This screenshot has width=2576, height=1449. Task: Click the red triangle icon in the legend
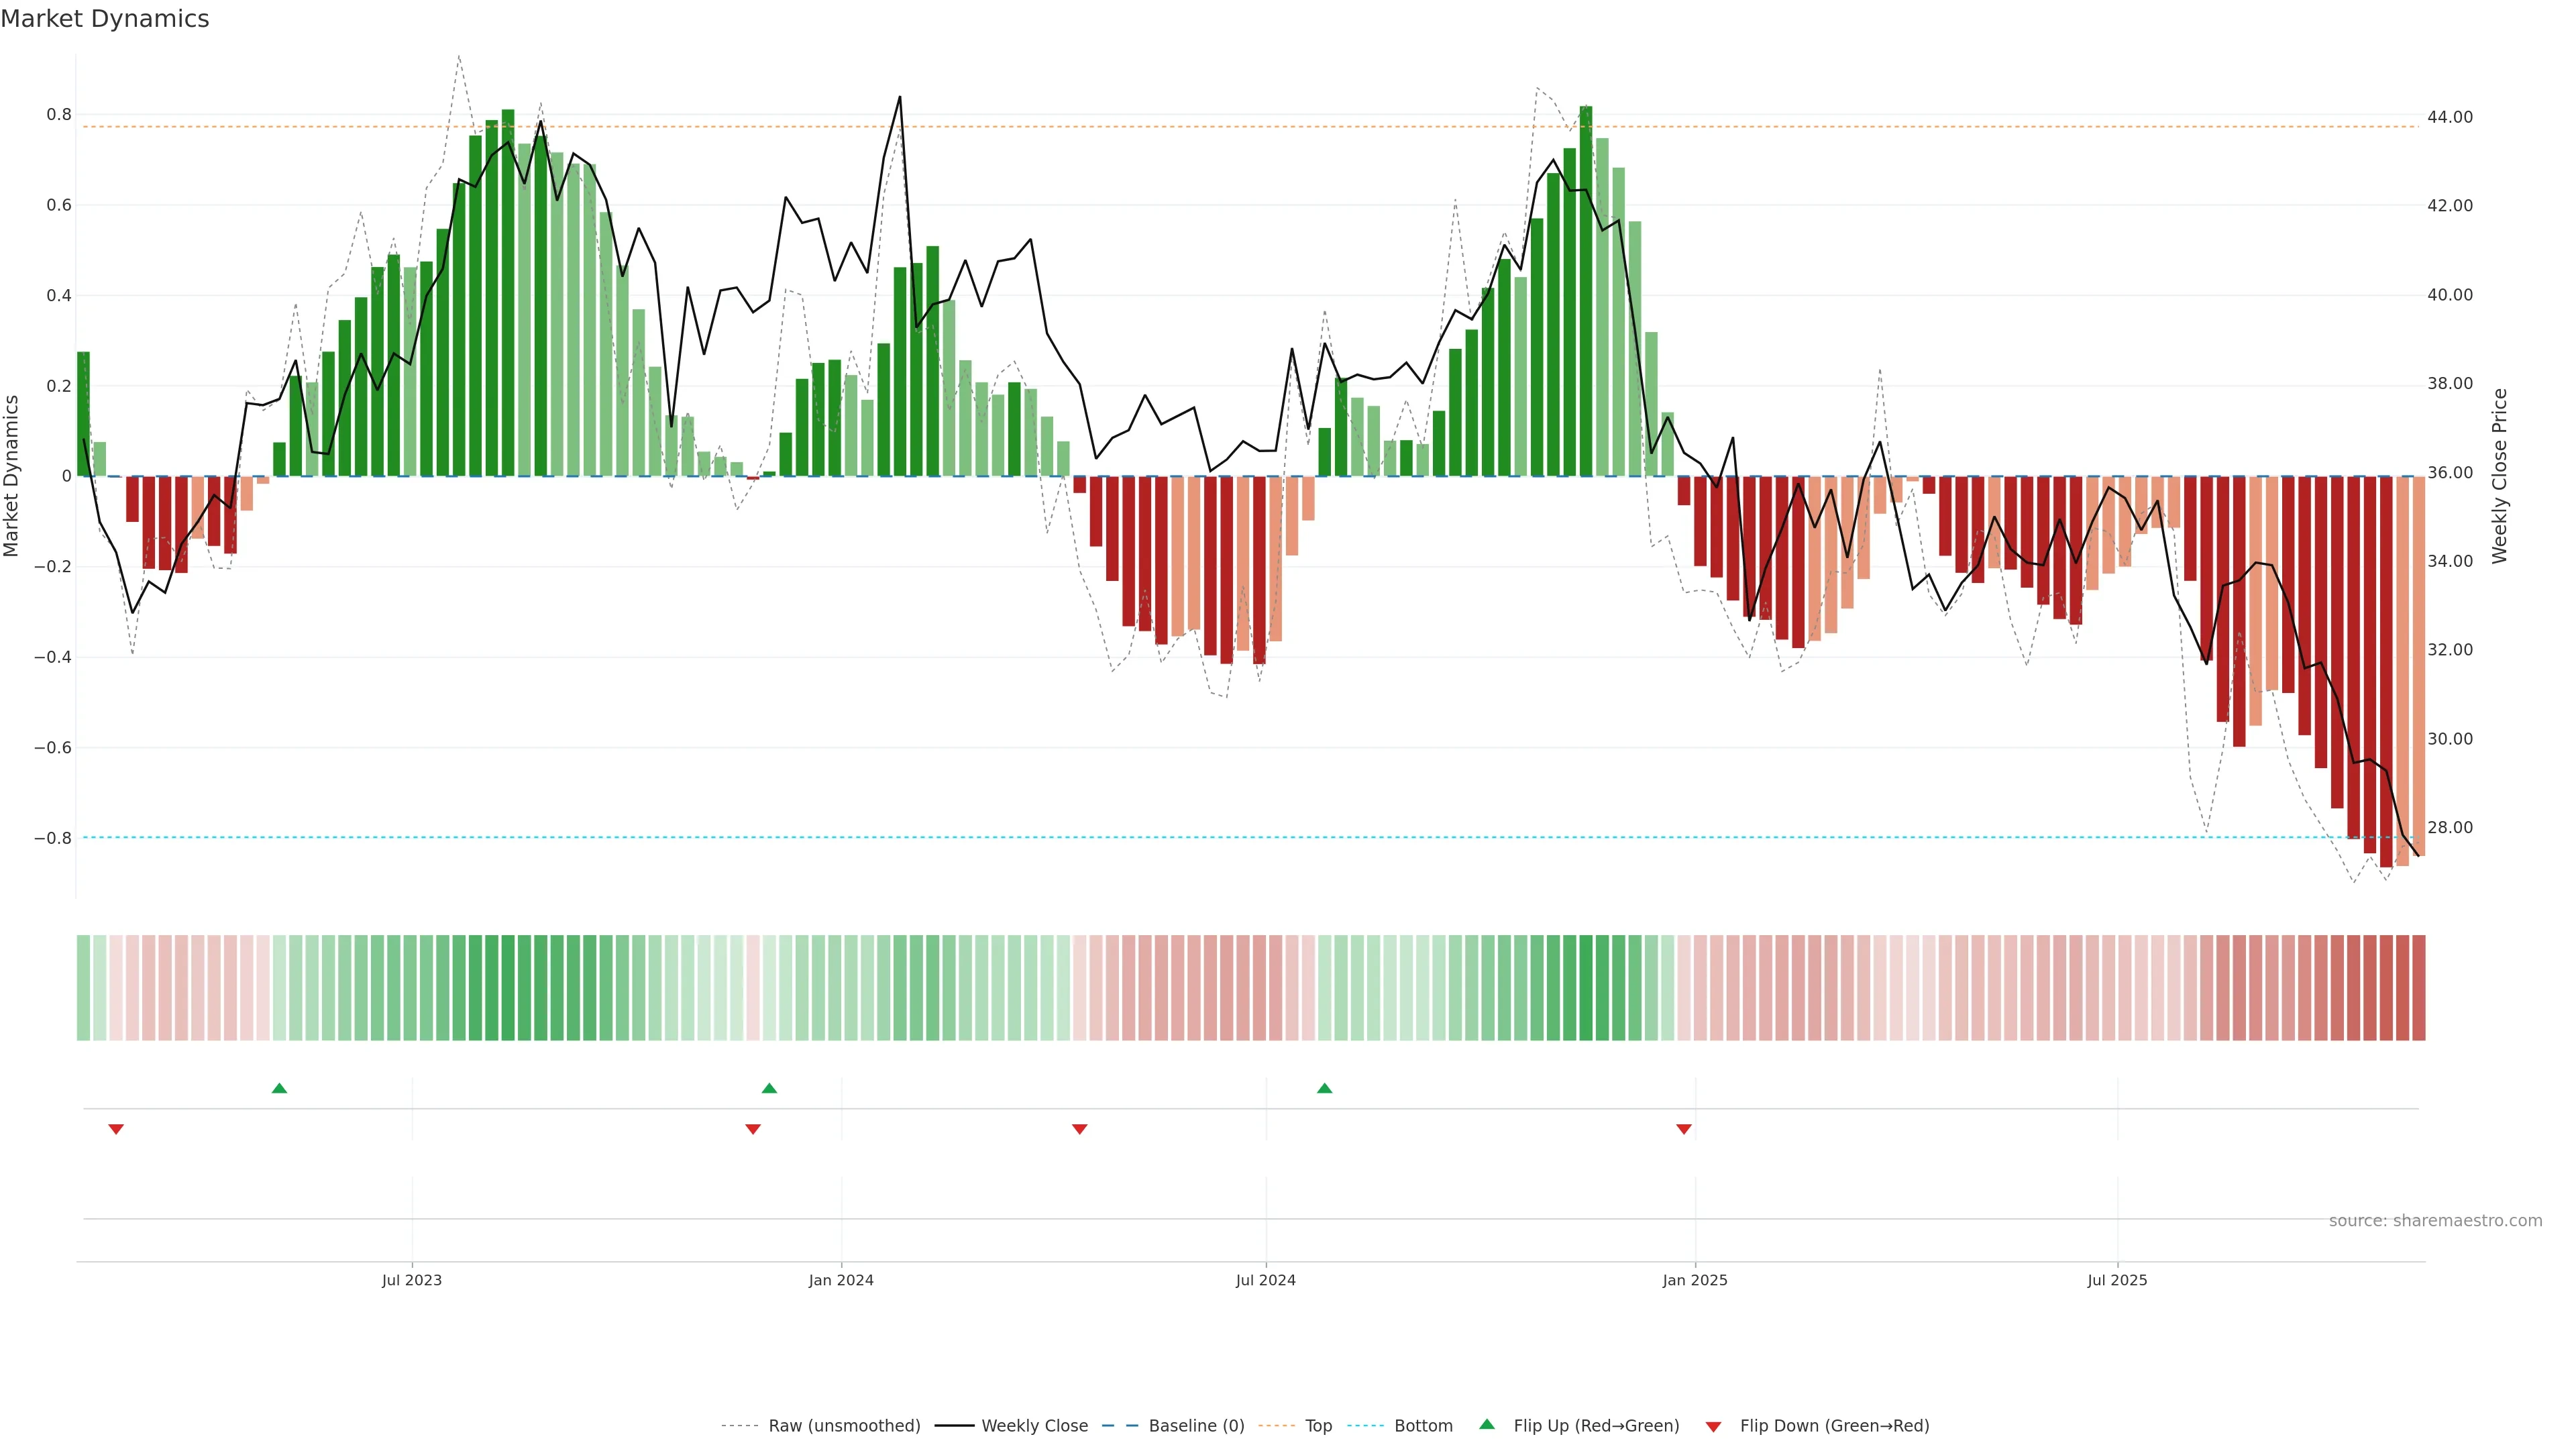[1713, 1426]
